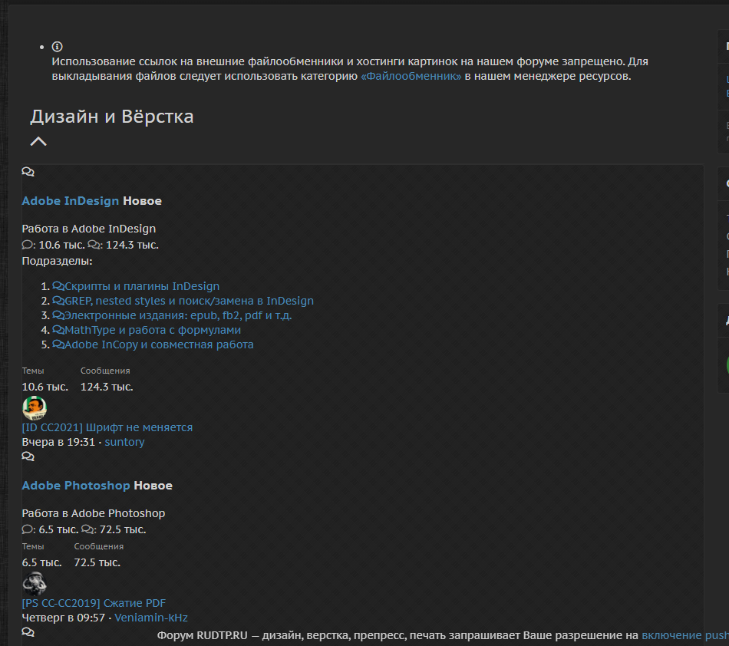Viewport: 729px width, 646px height.
Task: Open the «Файлообменник» link
Action: pos(411,76)
